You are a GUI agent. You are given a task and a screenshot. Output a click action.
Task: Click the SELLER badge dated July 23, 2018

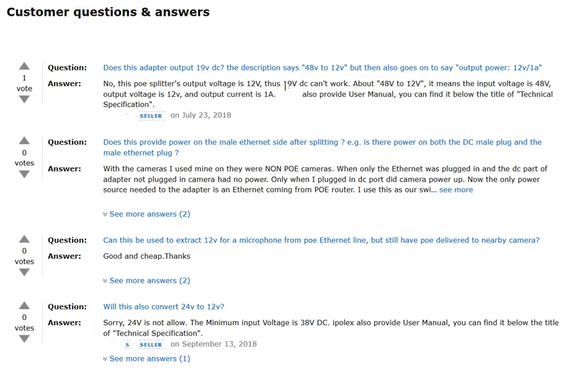(151, 116)
